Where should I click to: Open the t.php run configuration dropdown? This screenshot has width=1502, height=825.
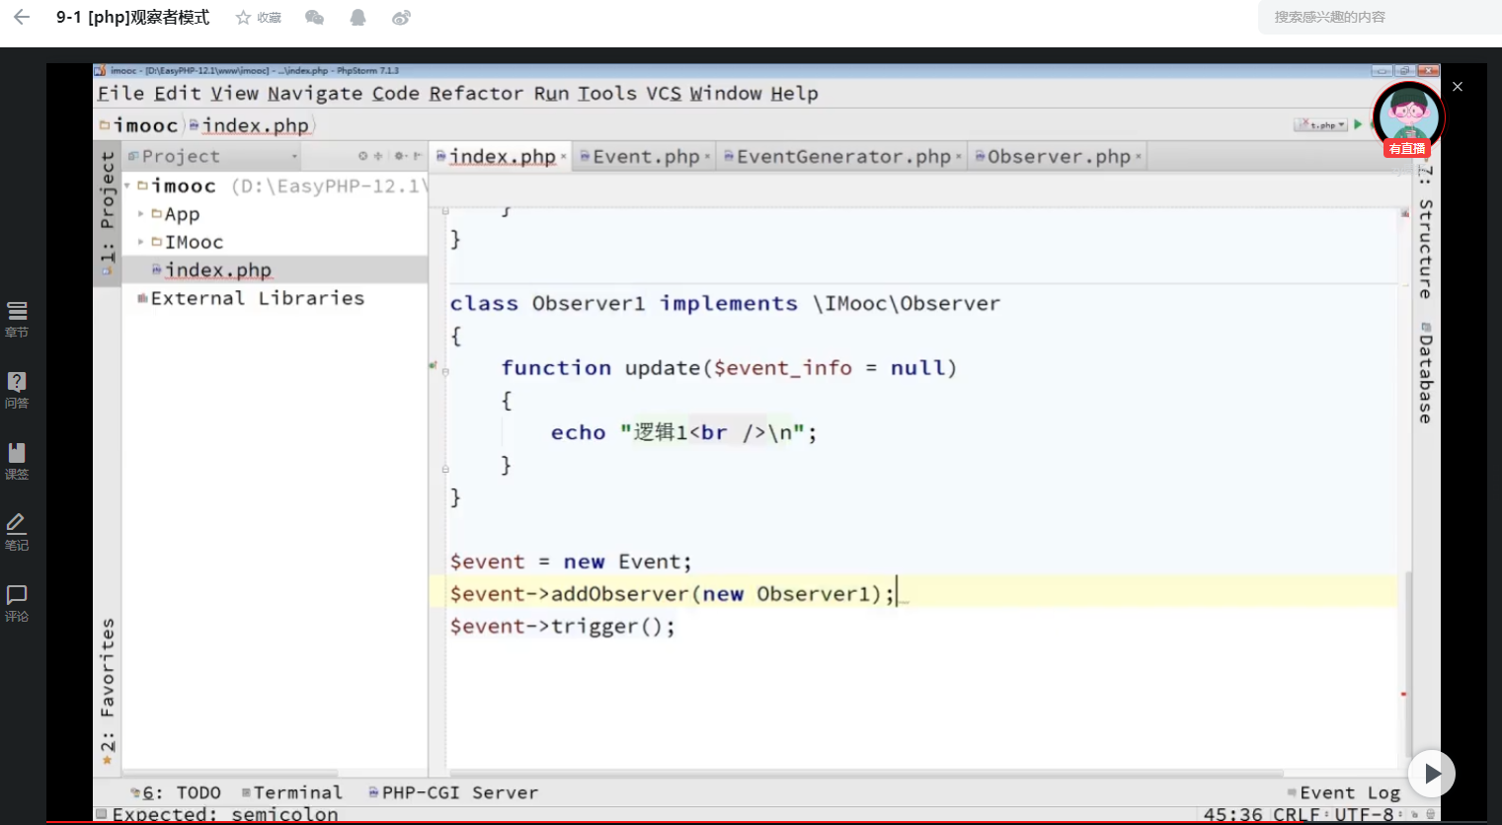[x=1321, y=124]
